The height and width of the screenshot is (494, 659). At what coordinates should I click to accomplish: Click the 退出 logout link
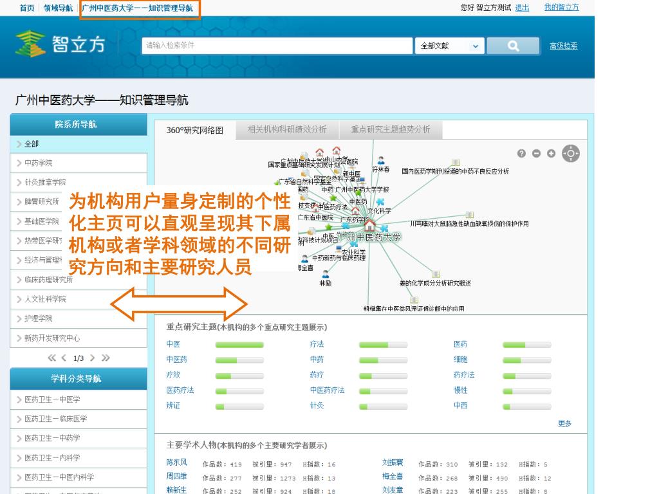[x=523, y=8]
